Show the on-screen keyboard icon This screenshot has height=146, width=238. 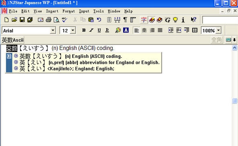[x=228, y=40]
